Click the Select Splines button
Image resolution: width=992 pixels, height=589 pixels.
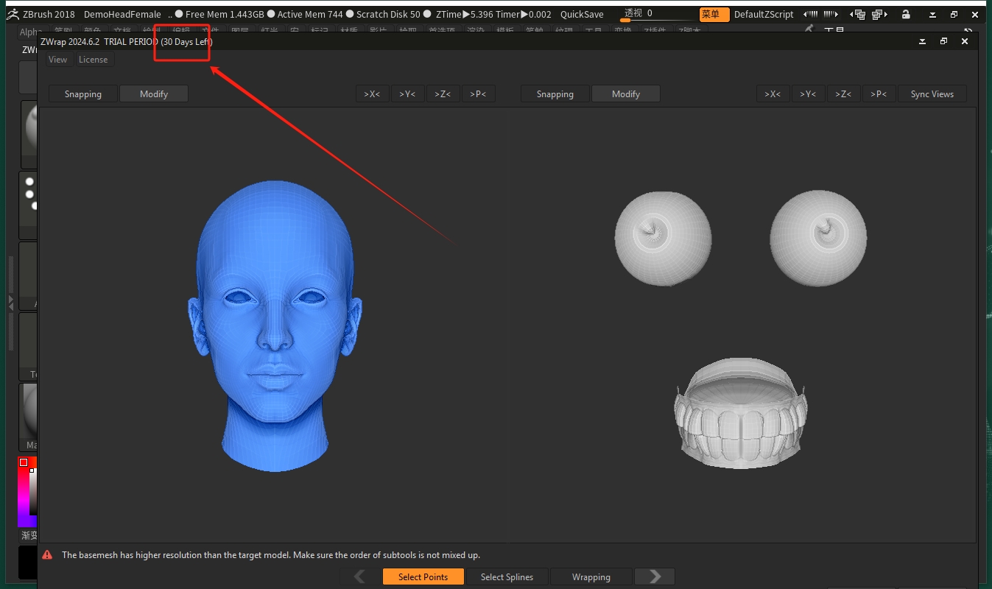507,576
